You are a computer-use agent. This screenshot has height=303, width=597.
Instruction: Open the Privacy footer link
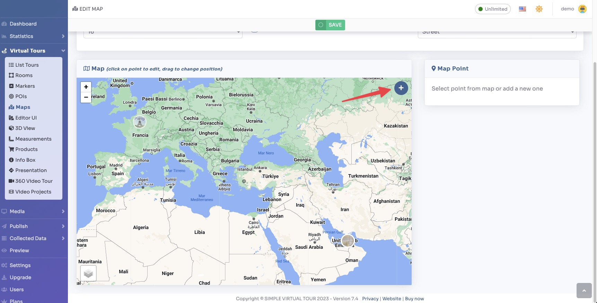click(x=370, y=299)
